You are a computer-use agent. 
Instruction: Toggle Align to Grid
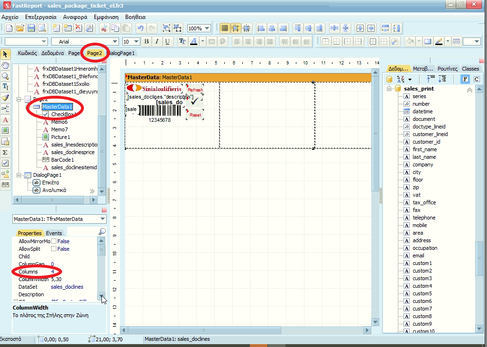point(236,28)
